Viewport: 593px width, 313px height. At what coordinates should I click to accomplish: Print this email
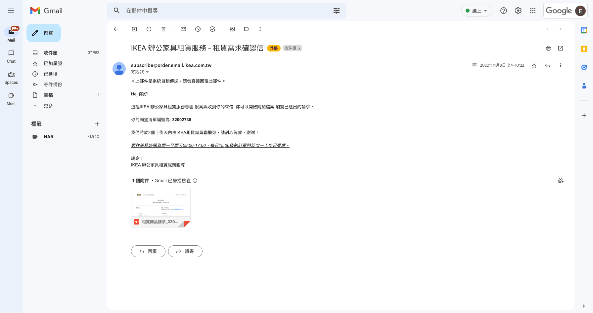(549, 48)
